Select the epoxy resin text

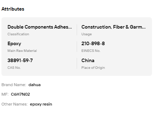click(x=41, y=104)
